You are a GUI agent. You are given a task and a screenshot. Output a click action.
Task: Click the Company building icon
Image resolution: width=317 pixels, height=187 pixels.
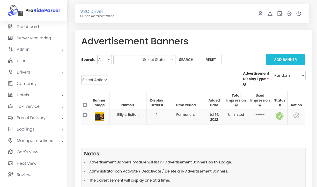point(10,83)
